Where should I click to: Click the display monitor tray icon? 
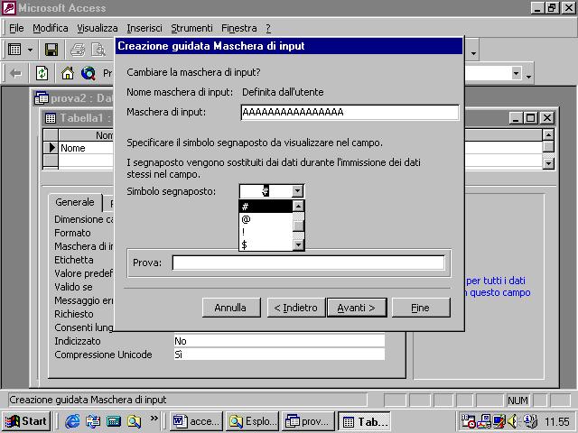(x=499, y=421)
